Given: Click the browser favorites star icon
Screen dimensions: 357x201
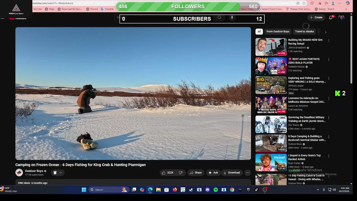Looking at the screenshot, I should 304,3.
